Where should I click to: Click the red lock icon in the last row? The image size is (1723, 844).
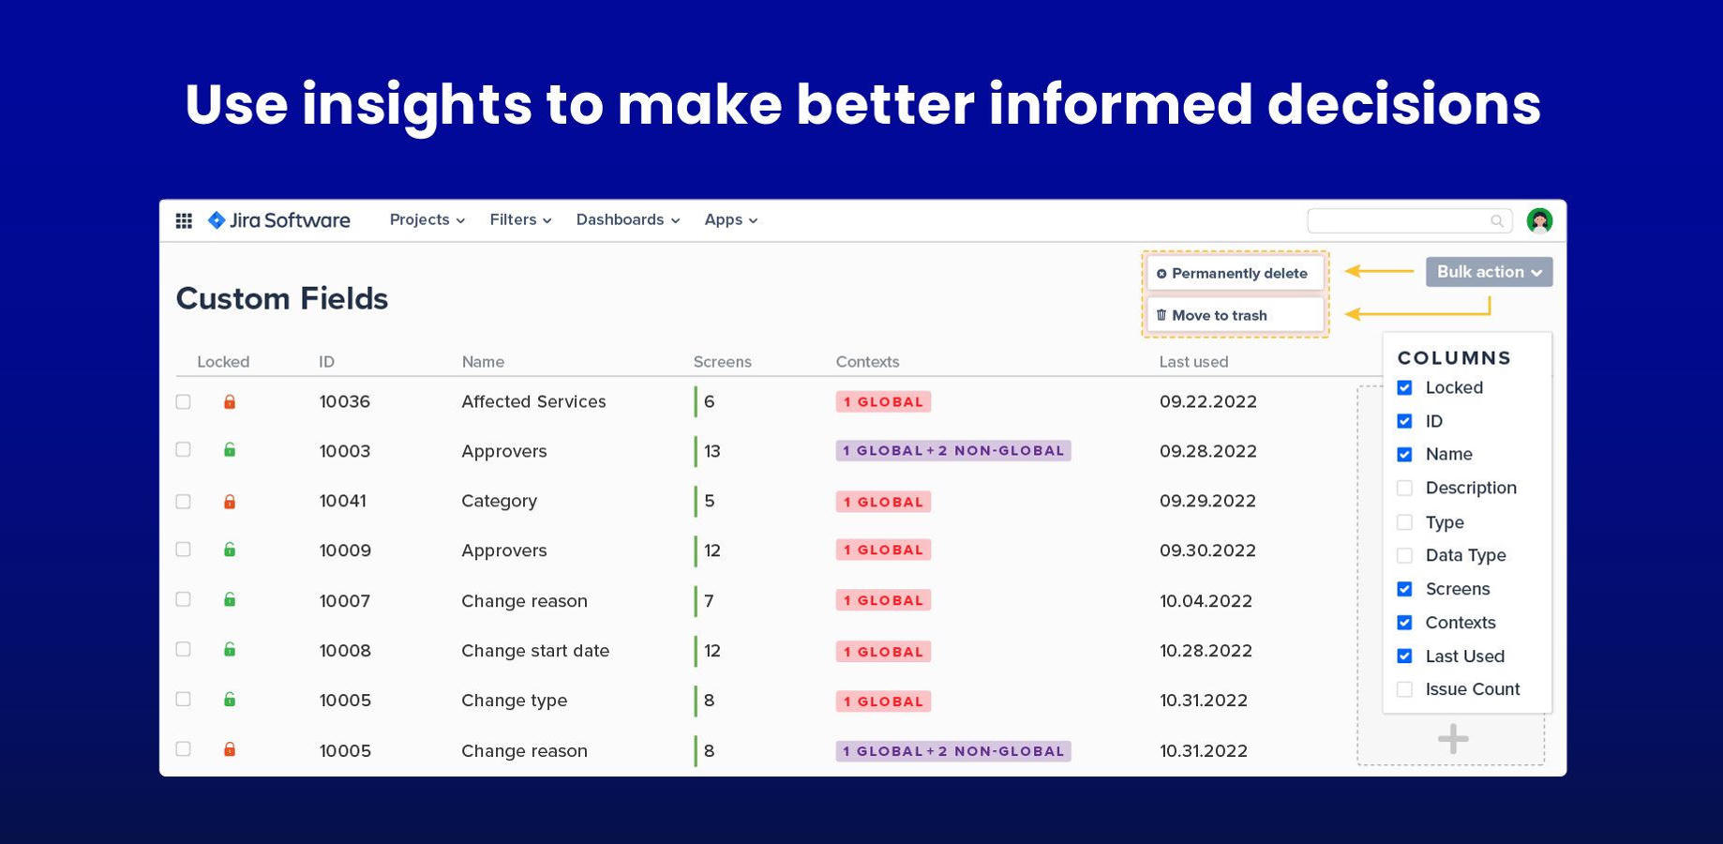[x=230, y=749]
